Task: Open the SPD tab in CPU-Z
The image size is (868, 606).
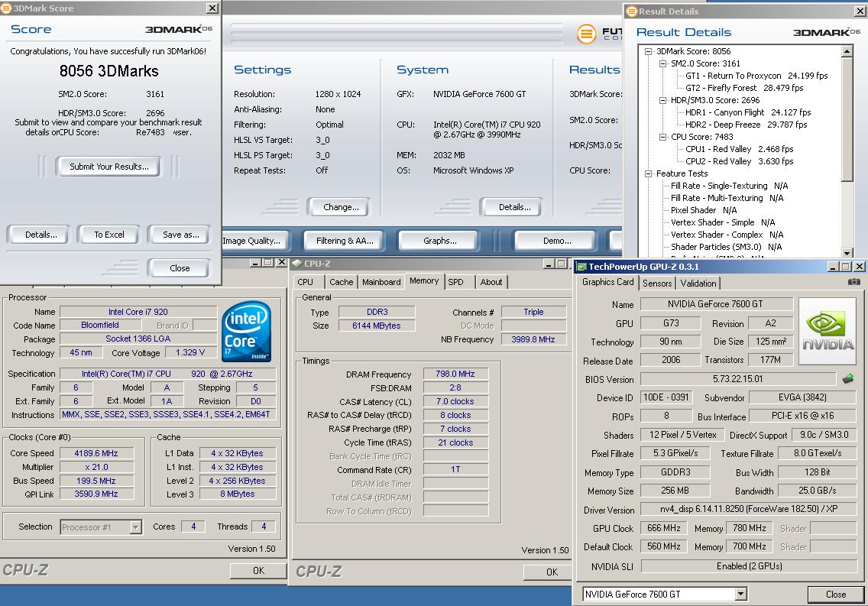Action: point(455,282)
